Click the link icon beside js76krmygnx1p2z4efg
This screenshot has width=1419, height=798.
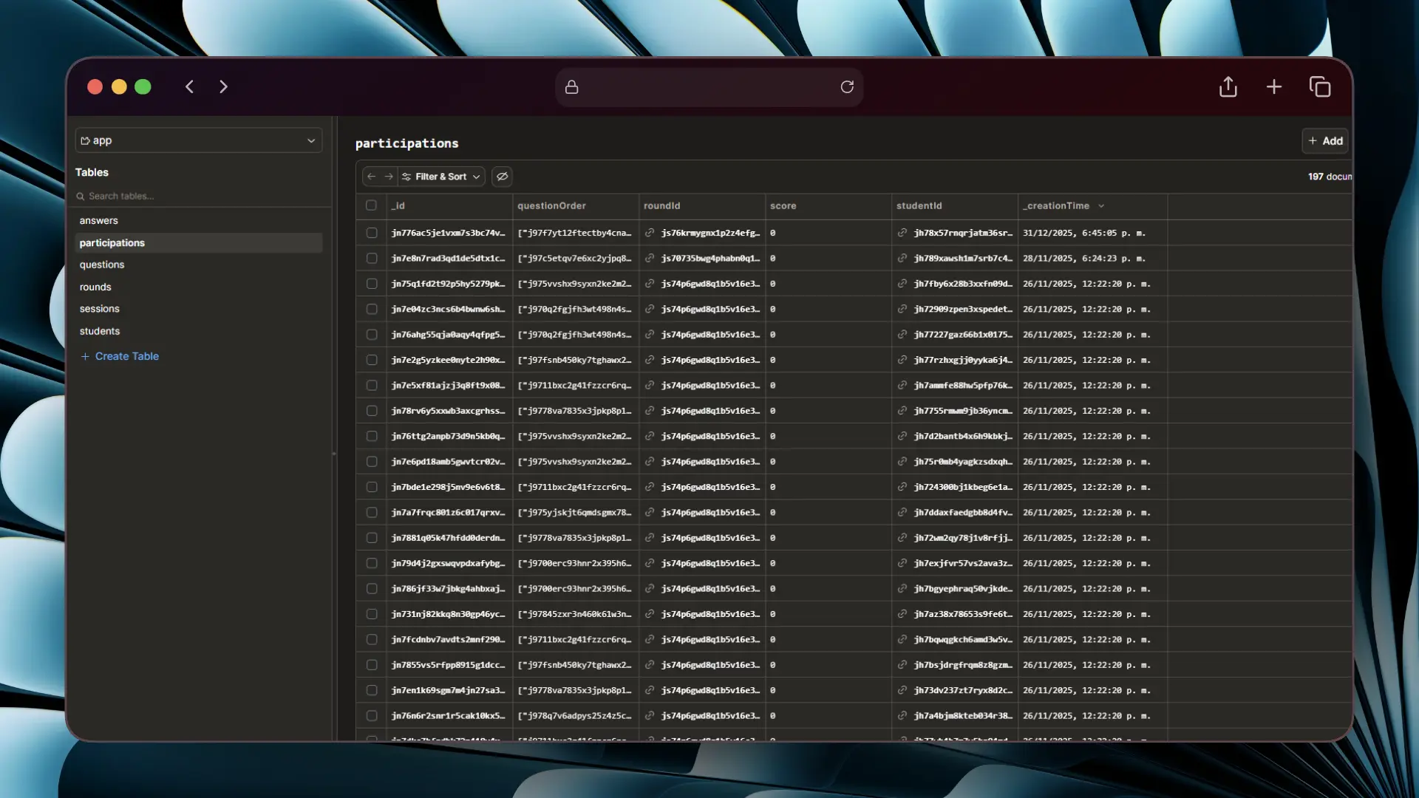pyautogui.click(x=649, y=233)
